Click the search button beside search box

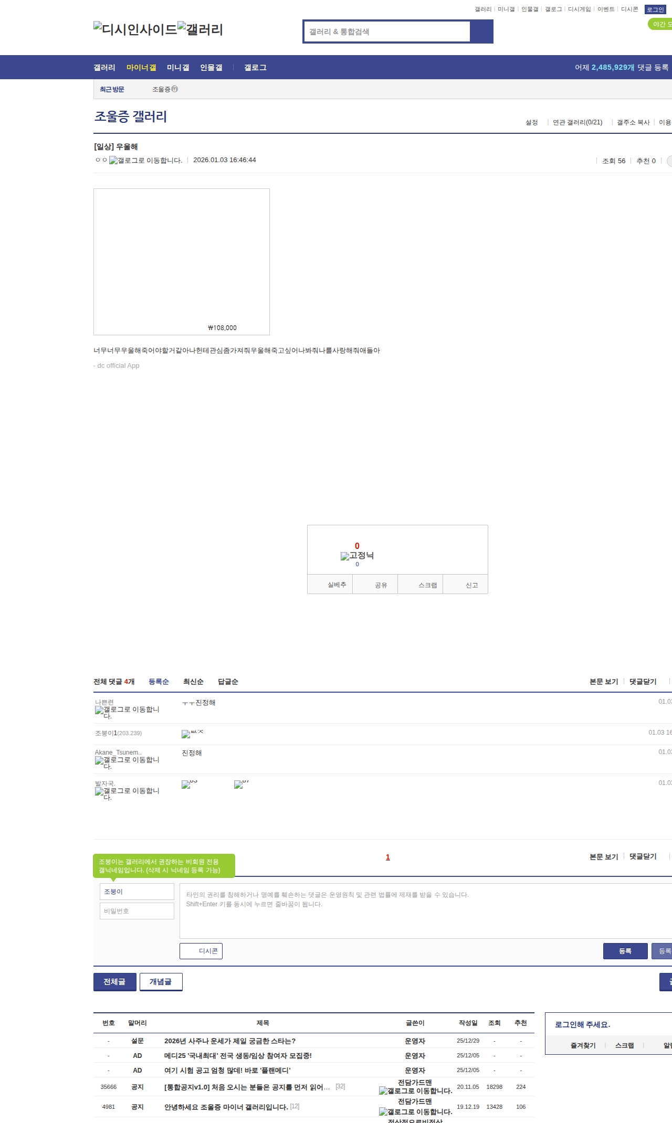pyautogui.click(x=481, y=31)
